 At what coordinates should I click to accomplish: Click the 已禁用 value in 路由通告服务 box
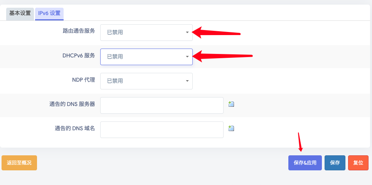point(115,32)
